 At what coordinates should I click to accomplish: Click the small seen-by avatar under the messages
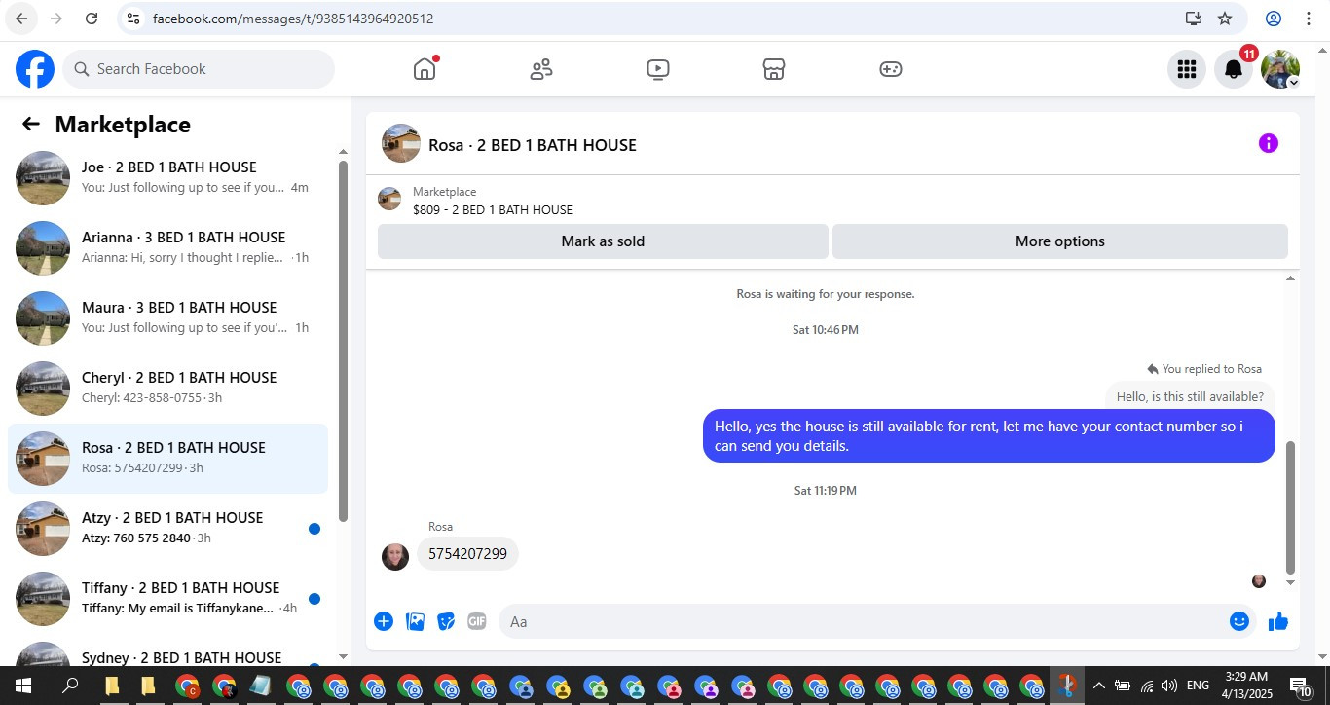[1259, 581]
